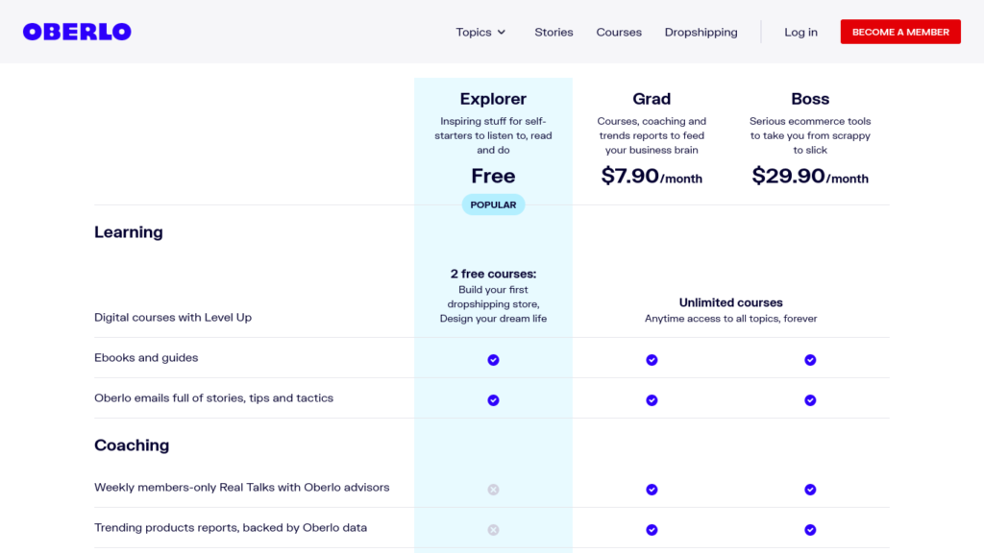
Task: Click Boss checkmark for Oberlo emails row
Action: point(810,400)
